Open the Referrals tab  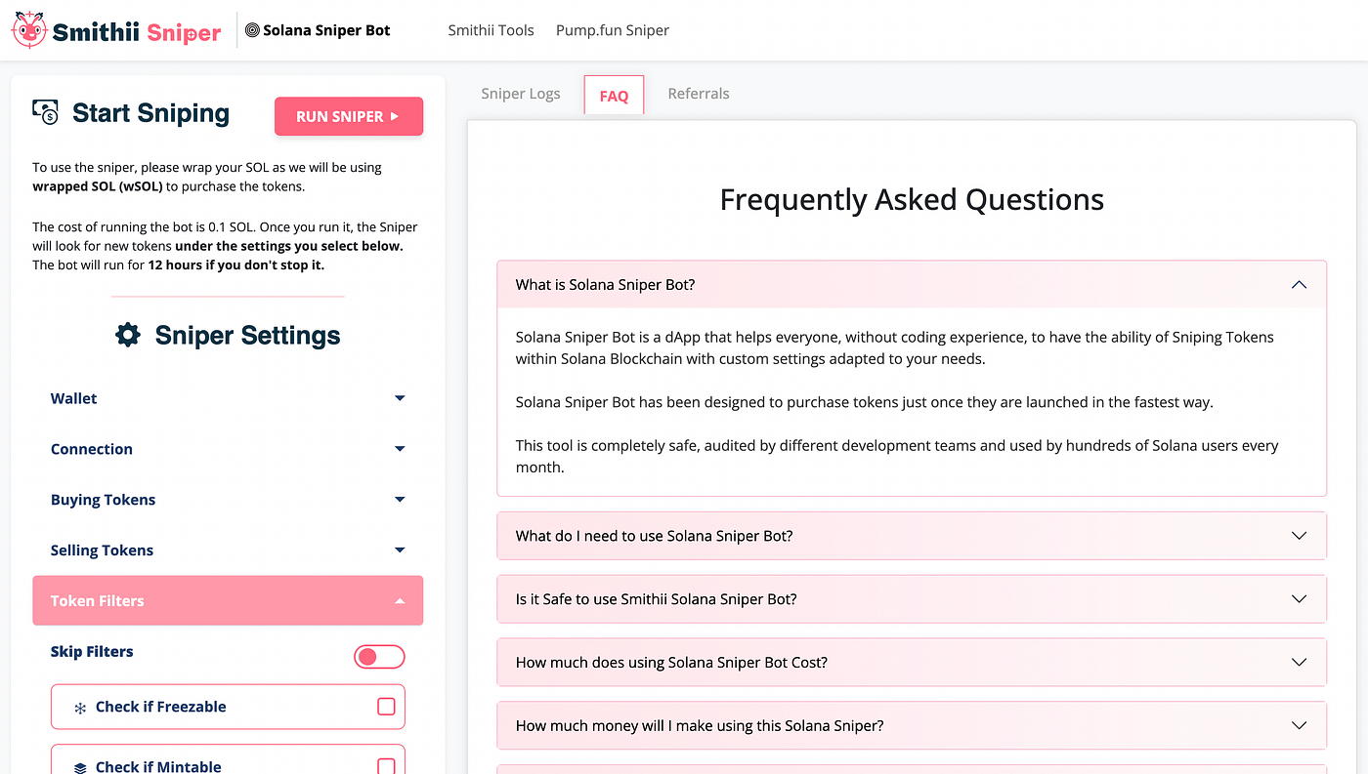click(x=699, y=94)
